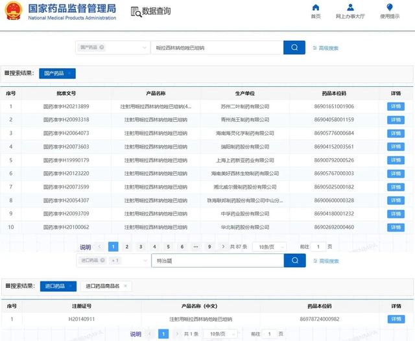Click lower 说明 explanation link
Image resolution: width=415 pixels, height=341 pixels.
pyautogui.click(x=136, y=334)
